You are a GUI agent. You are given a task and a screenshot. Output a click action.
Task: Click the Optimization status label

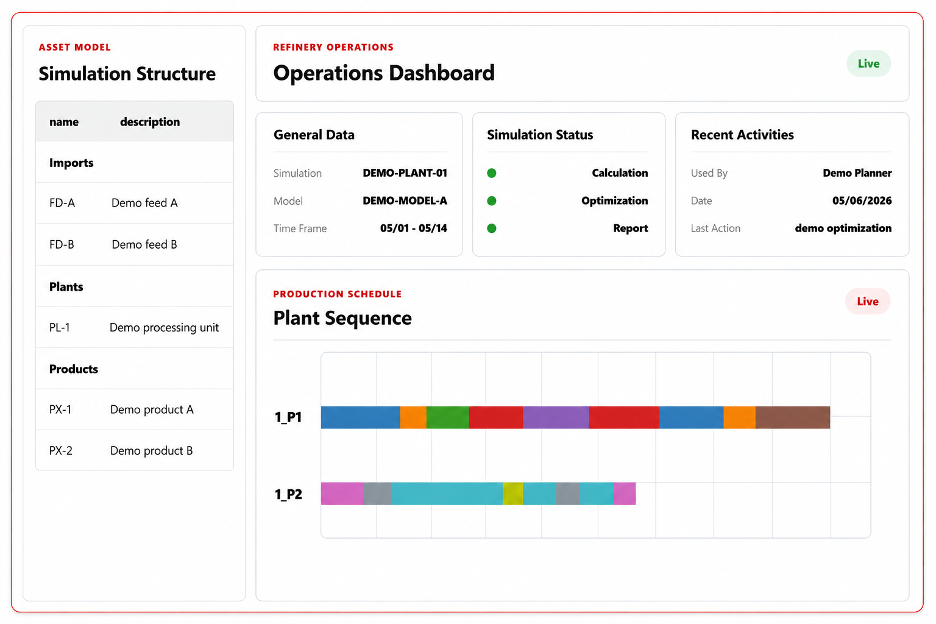614,200
